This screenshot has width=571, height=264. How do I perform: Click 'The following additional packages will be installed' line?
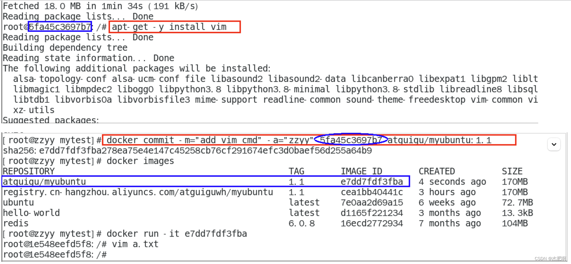[137, 69]
